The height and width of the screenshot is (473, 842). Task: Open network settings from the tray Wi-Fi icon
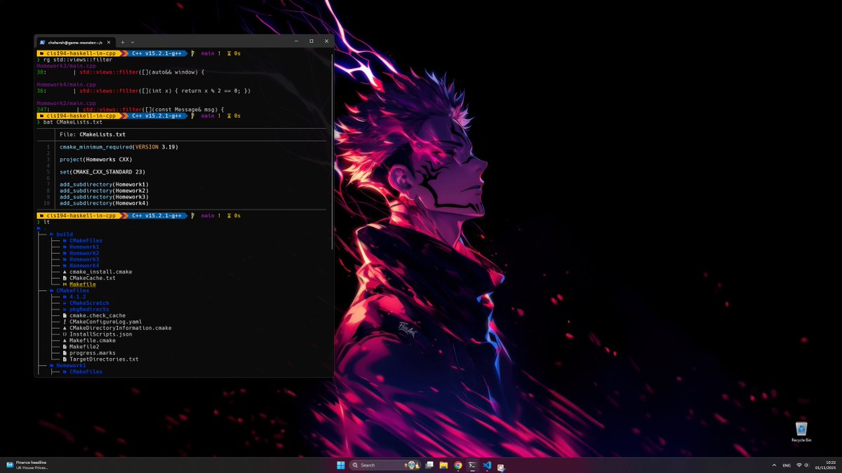799,465
